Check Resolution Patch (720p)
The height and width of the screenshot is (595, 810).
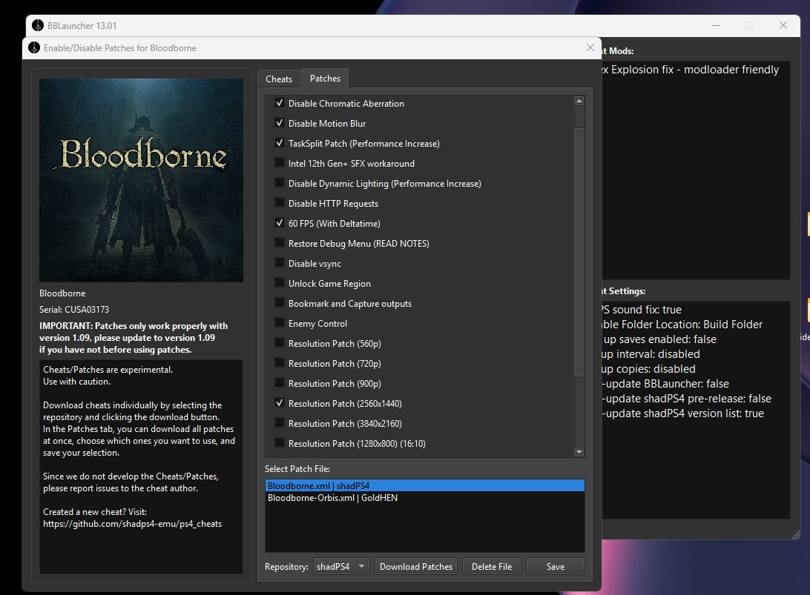[x=280, y=363]
